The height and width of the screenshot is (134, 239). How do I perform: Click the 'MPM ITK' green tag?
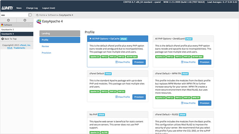click(196, 98)
